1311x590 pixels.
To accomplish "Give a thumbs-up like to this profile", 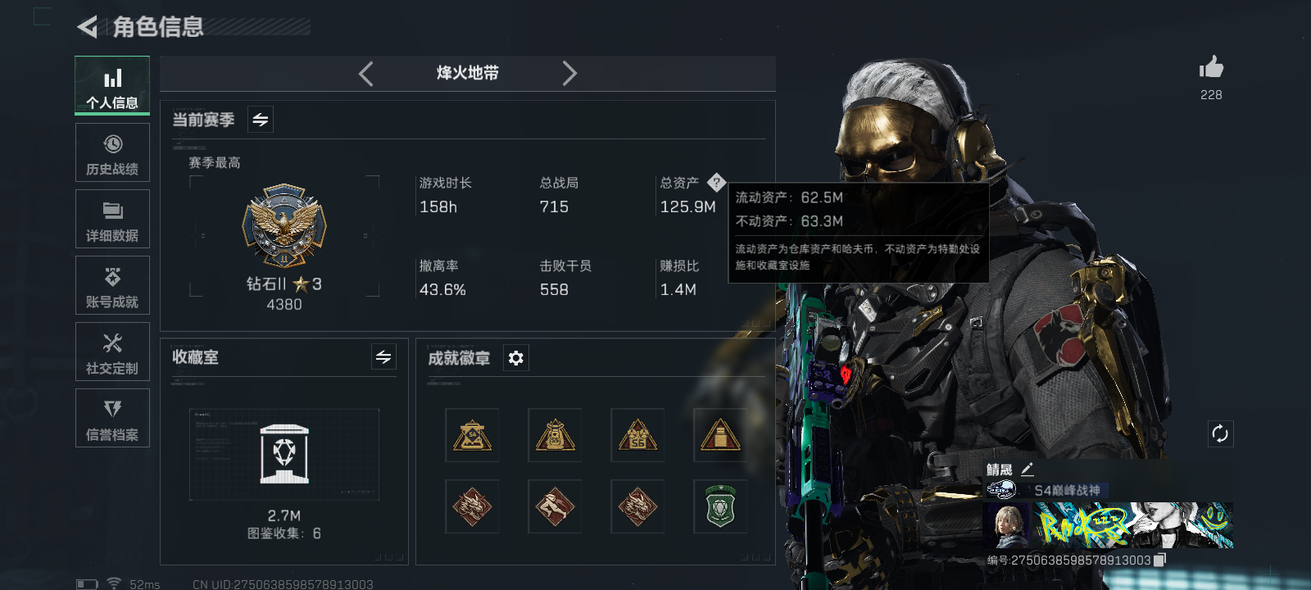I will [x=1211, y=67].
